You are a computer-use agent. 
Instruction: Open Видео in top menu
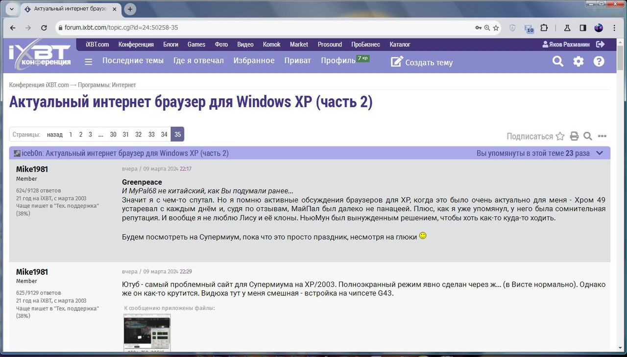(245, 44)
